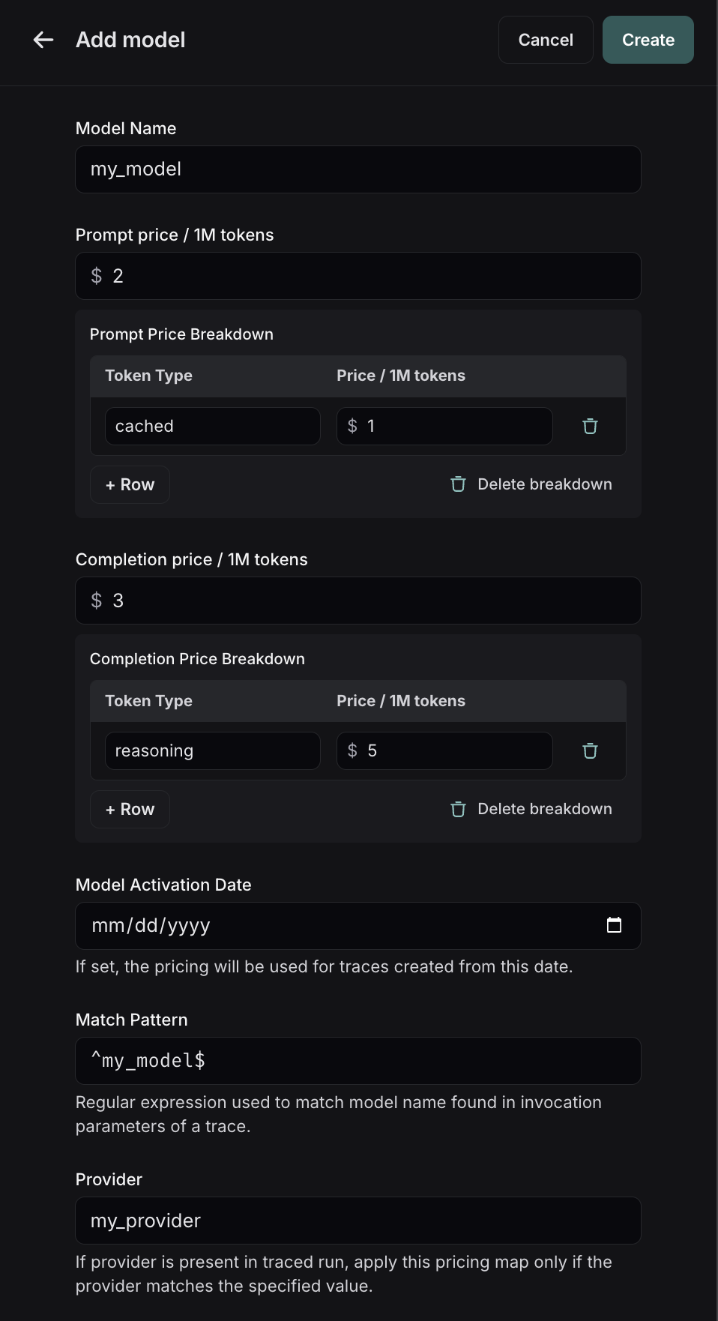Screen dimensions: 718x1321
Task: Delete the reasoning token row via trash icon
Action: click(x=590, y=750)
